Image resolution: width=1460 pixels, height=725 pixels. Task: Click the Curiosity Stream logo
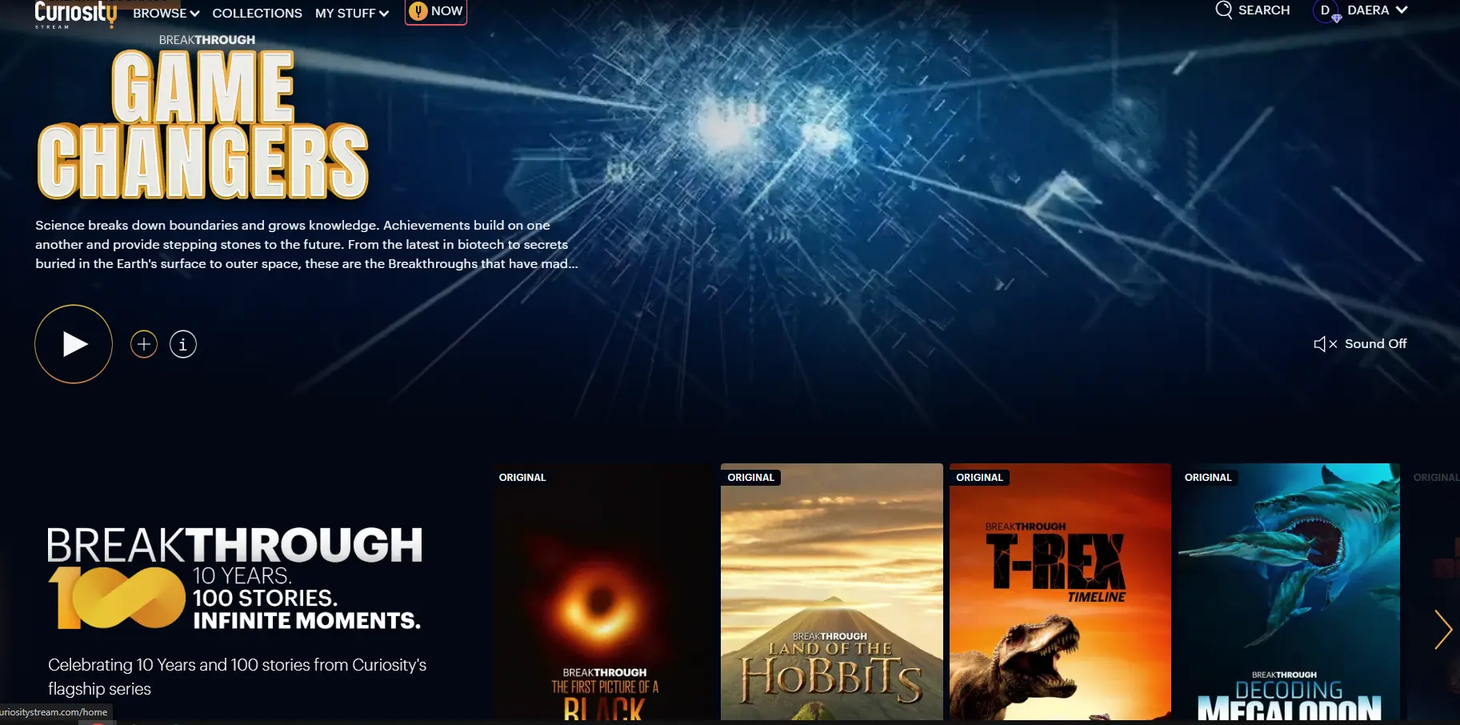[75, 14]
